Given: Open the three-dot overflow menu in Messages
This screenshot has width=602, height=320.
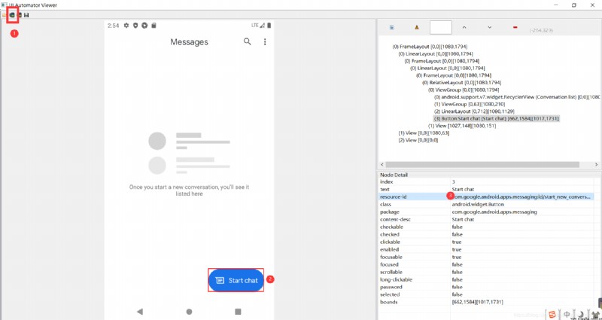Looking at the screenshot, I should 265,42.
